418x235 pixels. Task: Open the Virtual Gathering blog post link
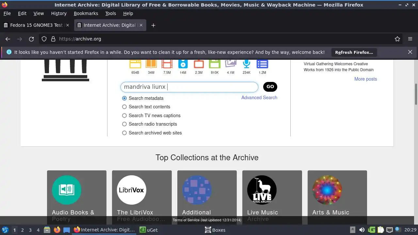339,67
